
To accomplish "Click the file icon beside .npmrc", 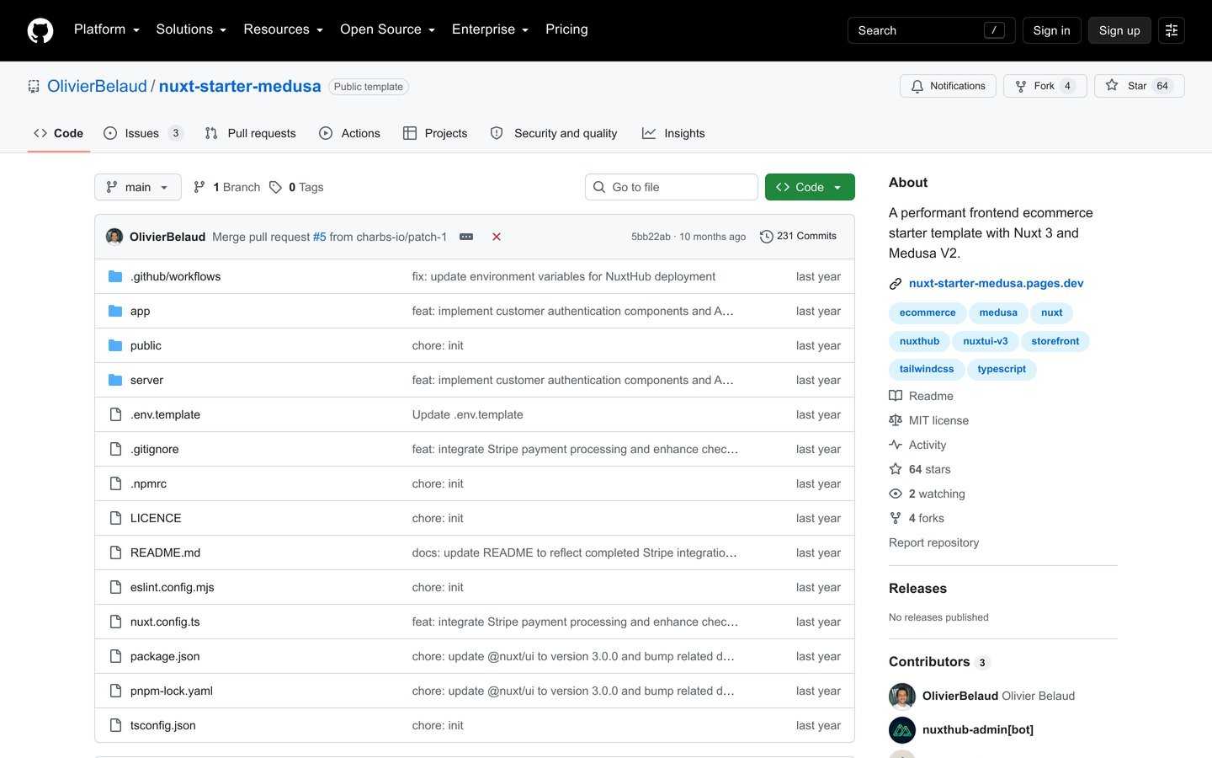I will coord(115,483).
